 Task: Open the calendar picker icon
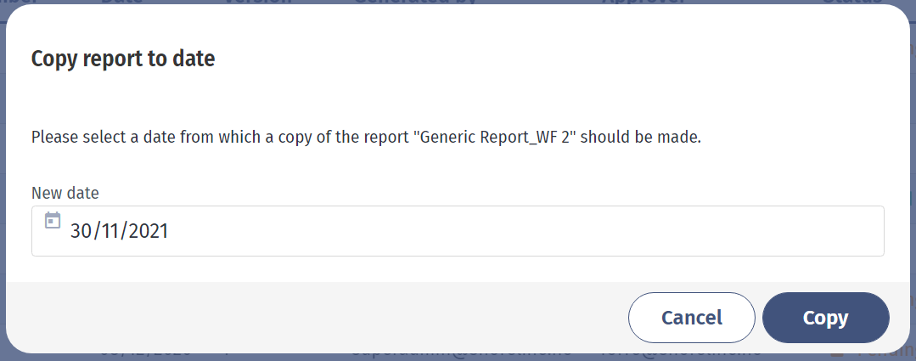point(53,220)
